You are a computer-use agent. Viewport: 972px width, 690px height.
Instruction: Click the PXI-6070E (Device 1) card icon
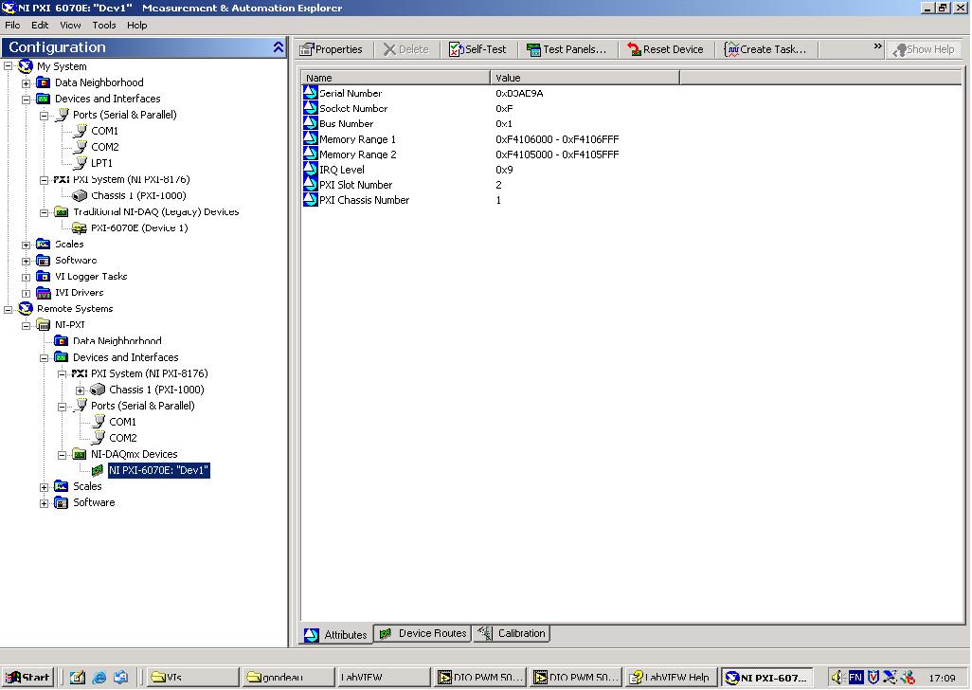[x=80, y=228]
